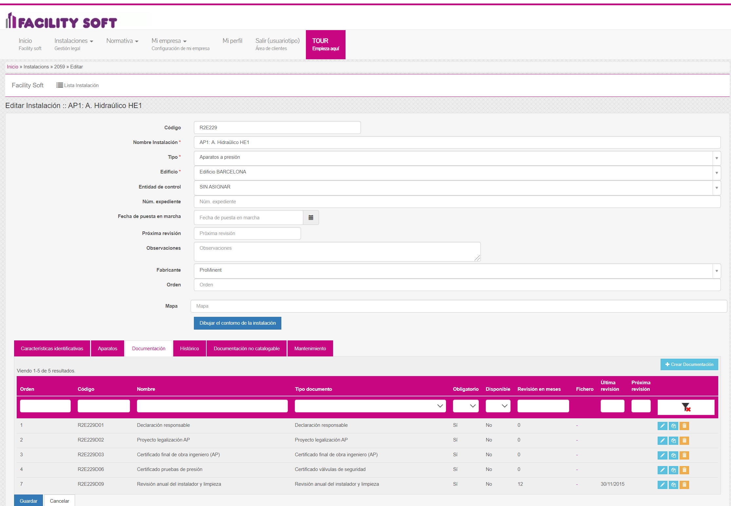Delete the Revisión anual del instalador row
The width and height of the screenshot is (731, 506).
coord(684,485)
